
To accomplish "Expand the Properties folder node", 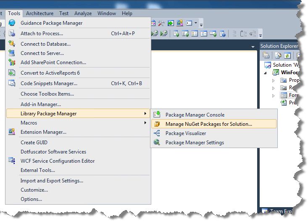I will click(273, 81).
